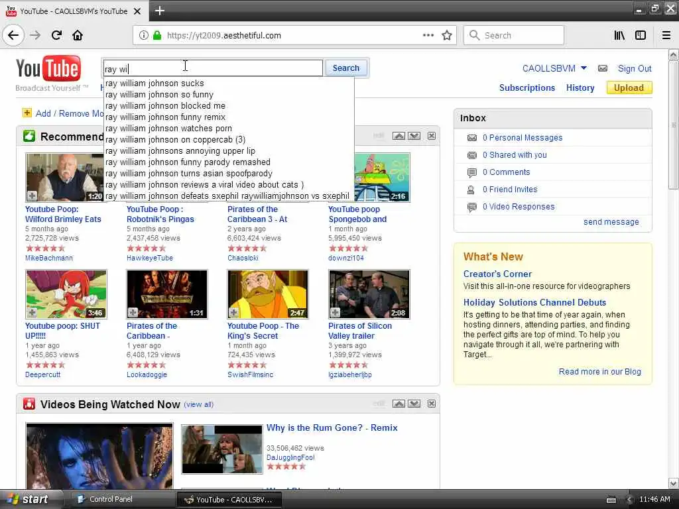Open the mail envelope icon beside CAOLLSBVM
The width and height of the screenshot is (679, 509).
click(602, 68)
